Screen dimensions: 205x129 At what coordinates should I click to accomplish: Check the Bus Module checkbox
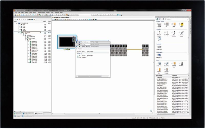(165, 32)
